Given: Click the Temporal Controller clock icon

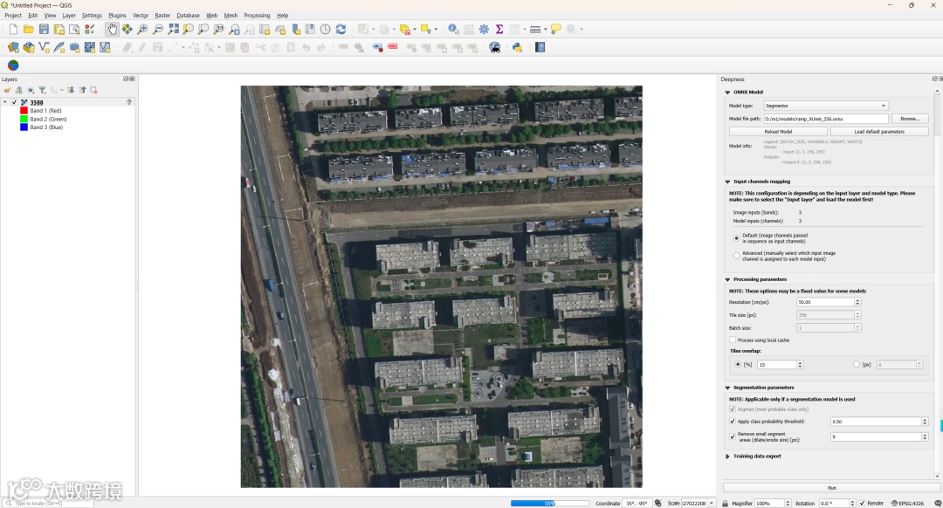Looking at the screenshot, I should pos(326,29).
